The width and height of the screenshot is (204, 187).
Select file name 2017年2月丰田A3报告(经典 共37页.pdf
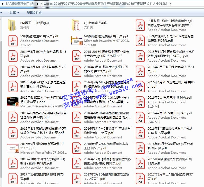point(170,176)
